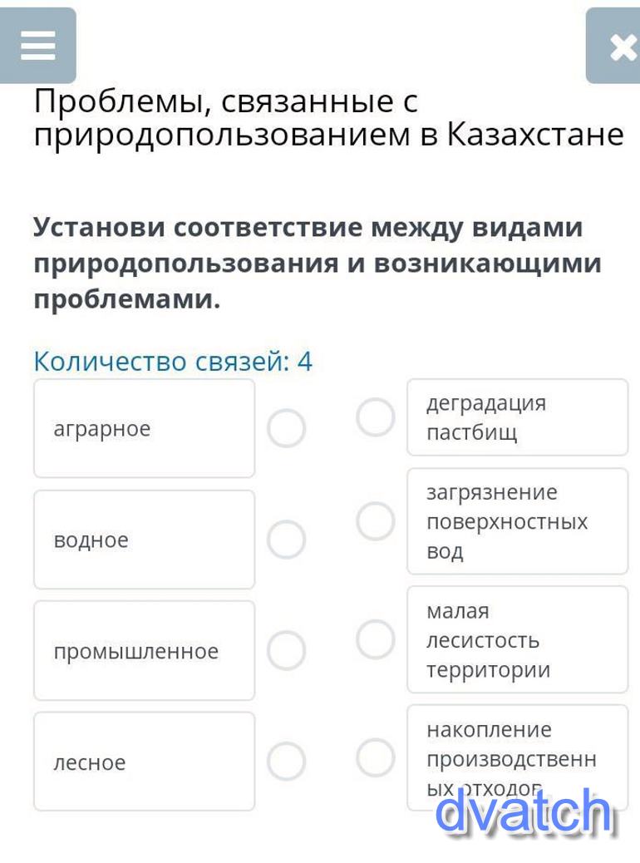Click the Количество связей: 4 text

tap(173, 362)
